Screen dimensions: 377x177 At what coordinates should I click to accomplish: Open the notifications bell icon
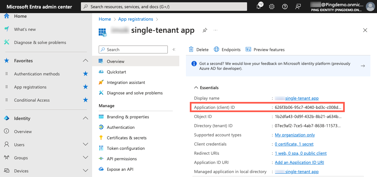[259, 6]
